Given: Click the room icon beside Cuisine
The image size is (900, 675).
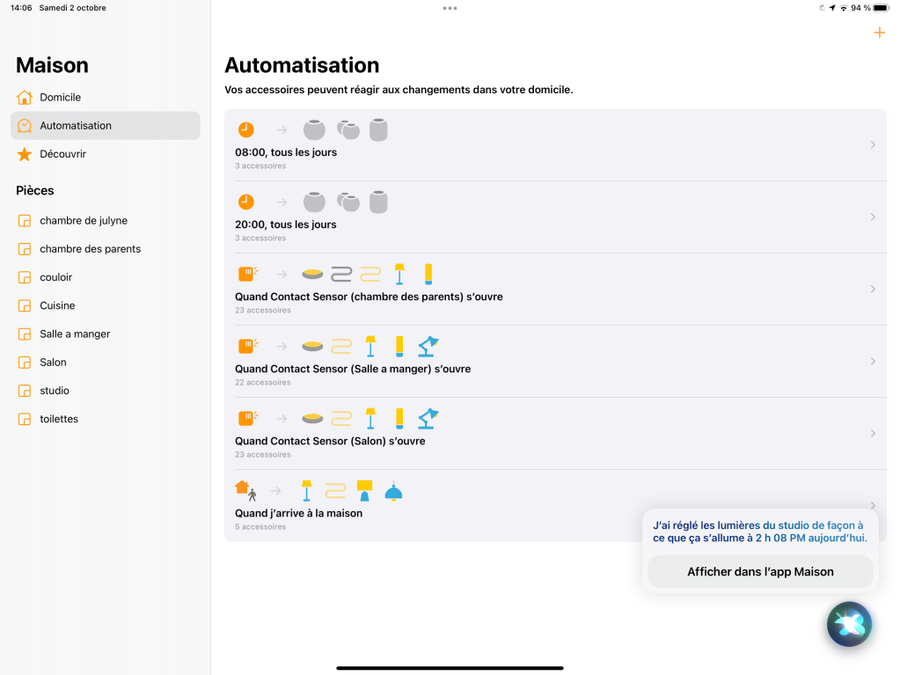Looking at the screenshot, I should pyautogui.click(x=25, y=305).
